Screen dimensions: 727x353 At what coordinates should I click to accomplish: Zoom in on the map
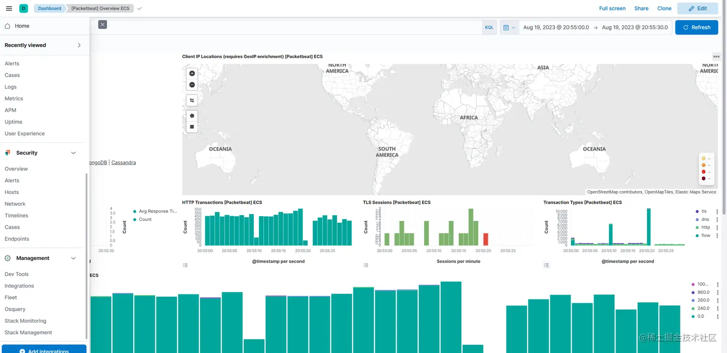click(192, 73)
